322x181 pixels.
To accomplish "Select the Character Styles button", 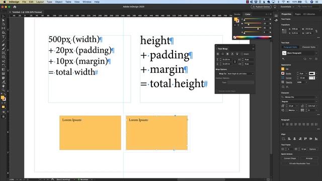I will tap(308, 47).
